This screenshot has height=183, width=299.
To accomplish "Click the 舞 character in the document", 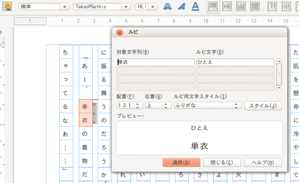I will tap(104, 93).
